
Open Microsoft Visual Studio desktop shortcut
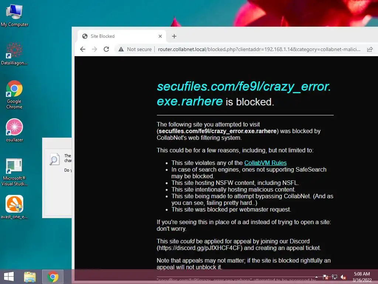14,172
